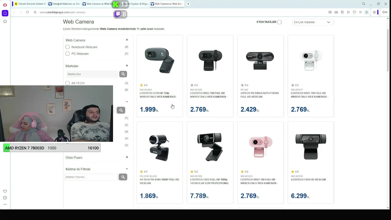Viewport: 391px width, 220px height.
Task: Open the ad blocker shield icon
Action: 342,12
